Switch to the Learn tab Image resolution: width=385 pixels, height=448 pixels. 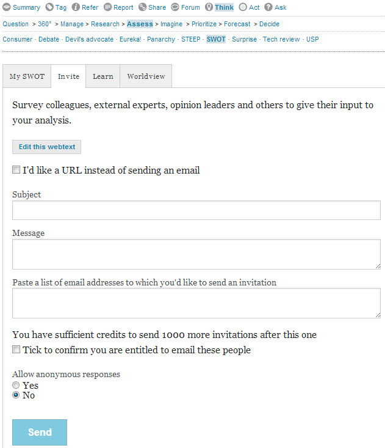click(x=103, y=76)
